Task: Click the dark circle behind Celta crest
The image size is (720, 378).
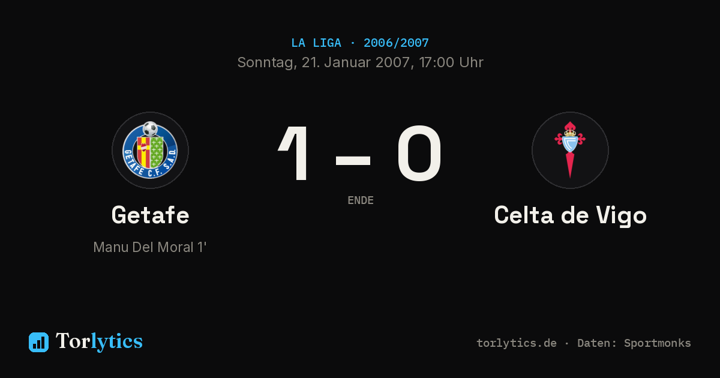Action: 570,150
